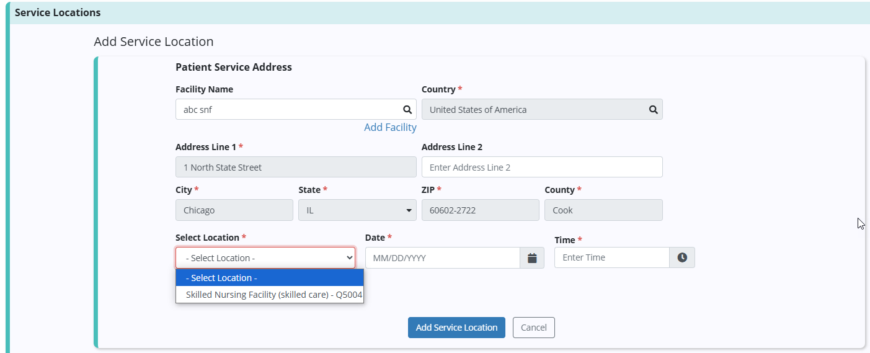The height and width of the screenshot is (353, 870).
Task: Click the Address Line 2 input
Action: pyautogui.click(x=541, y=168)
